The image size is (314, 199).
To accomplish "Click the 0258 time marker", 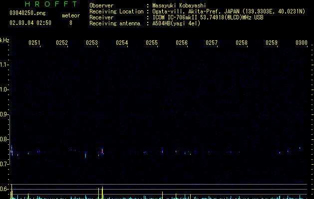I will [x=242, y=43].
